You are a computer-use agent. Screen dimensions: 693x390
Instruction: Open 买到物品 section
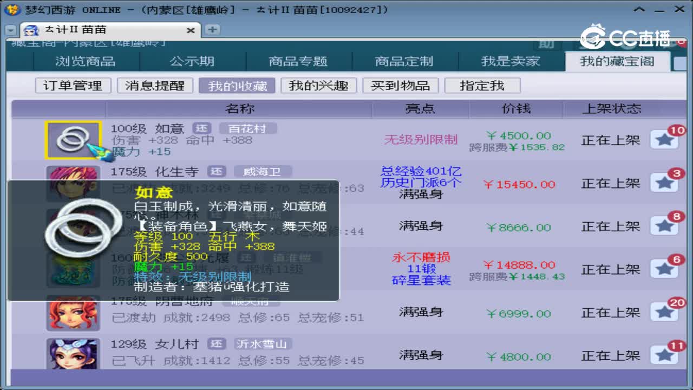pos(401,86)
